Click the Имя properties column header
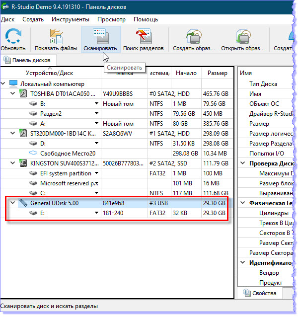The image size is (300, 317). point(247,74)
